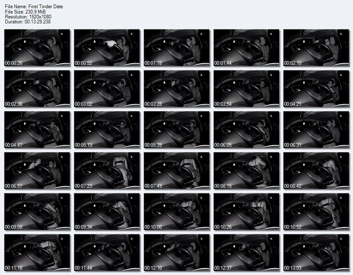Select the thumbnail stamped 00:11:44

click(107, 253)
